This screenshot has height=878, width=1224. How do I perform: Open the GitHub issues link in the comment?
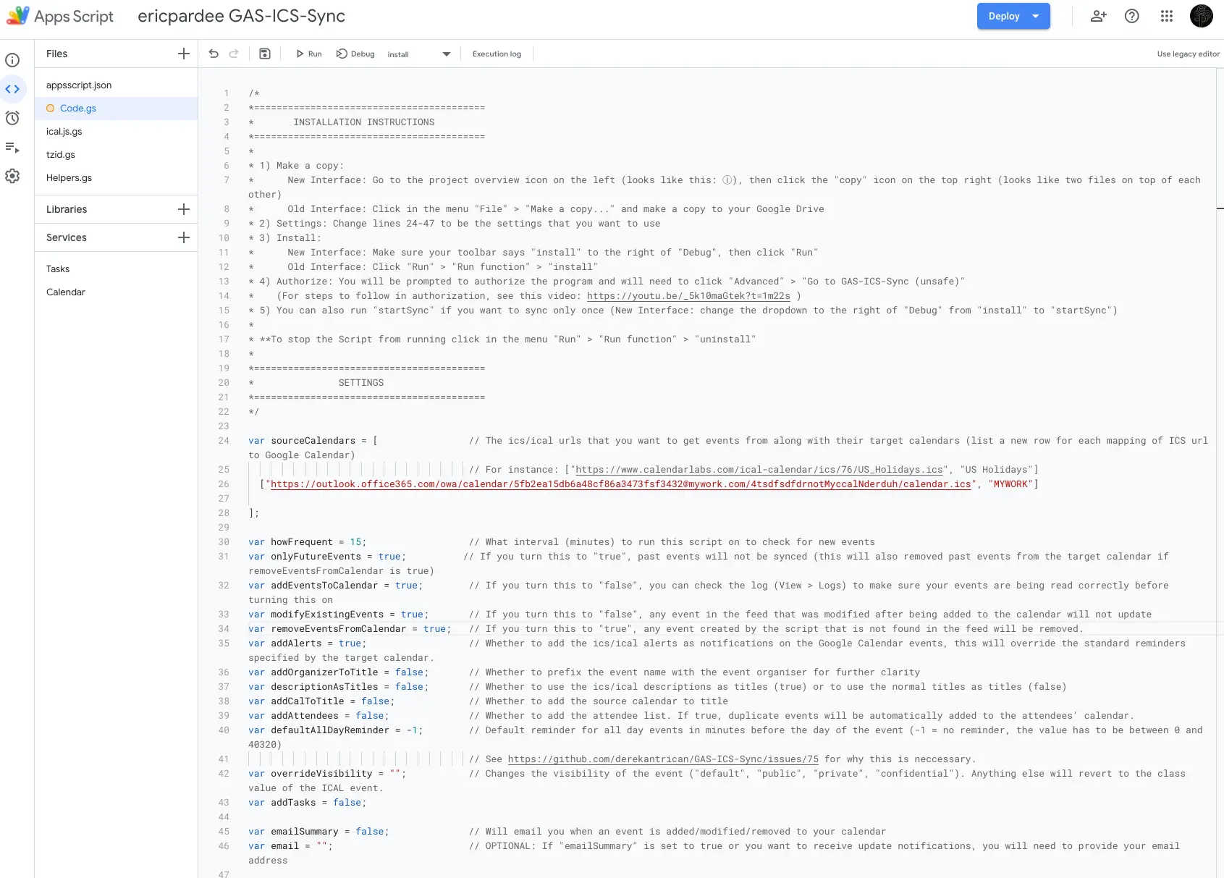[663, 759]
